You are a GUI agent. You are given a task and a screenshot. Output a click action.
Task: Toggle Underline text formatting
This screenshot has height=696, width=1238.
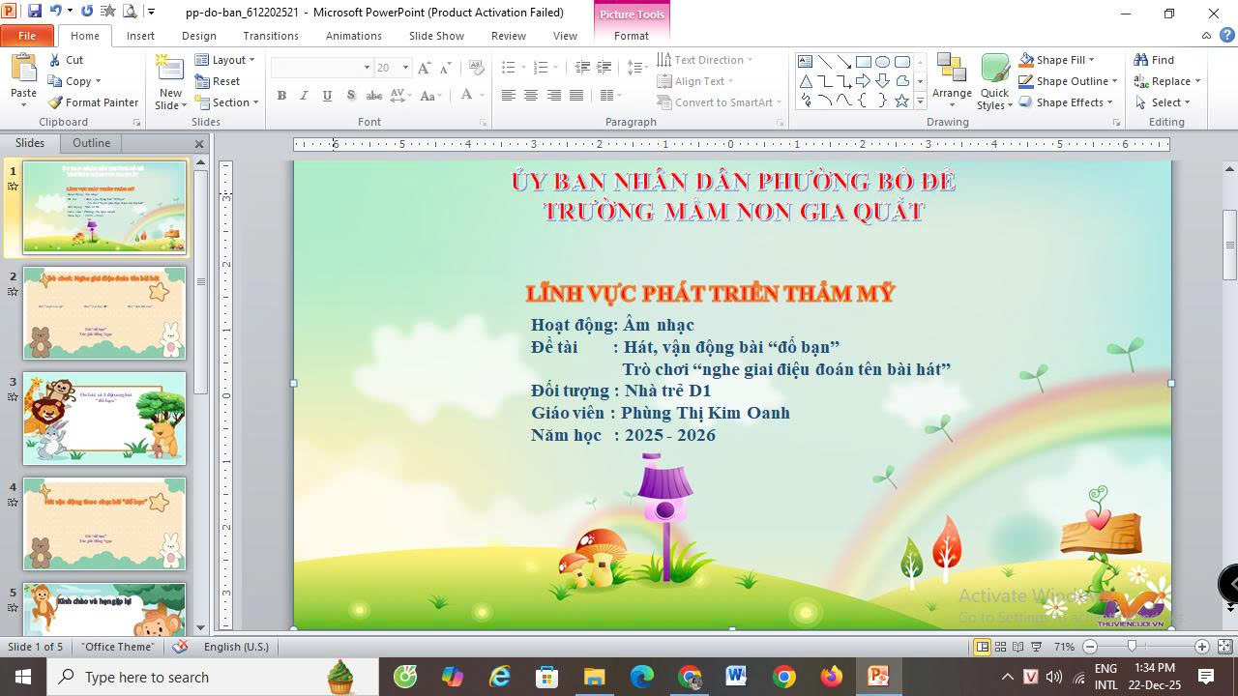pos(327,96)
